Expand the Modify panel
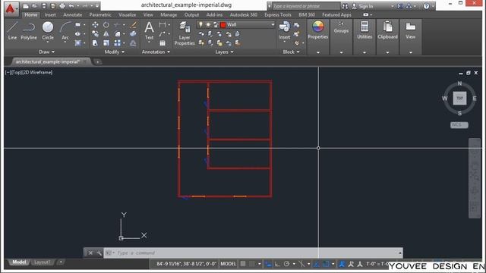 coord(115,52)
